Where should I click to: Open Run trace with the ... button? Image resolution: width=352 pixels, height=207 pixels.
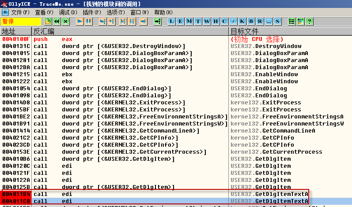click(x=269, y=22)
